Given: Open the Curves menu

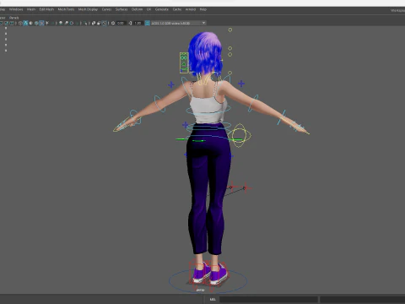Looking at the screenshot, I should coord(106,9).
